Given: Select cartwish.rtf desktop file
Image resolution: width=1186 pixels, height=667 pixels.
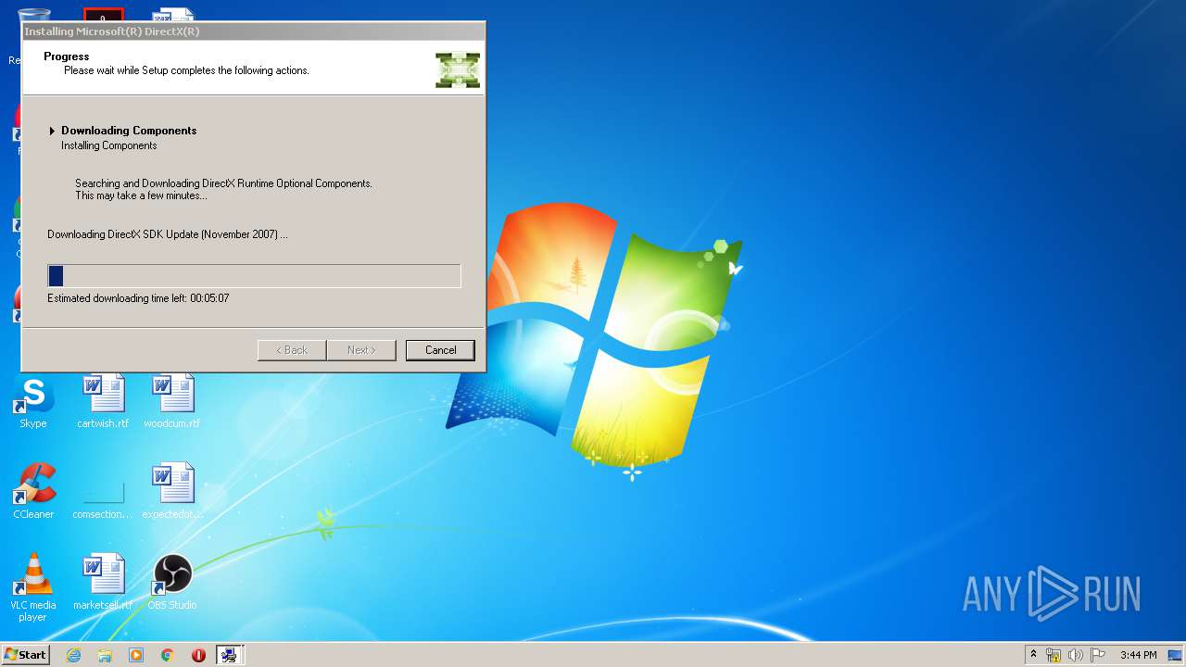Looking at the screenshot, I should pyautogui.click(x=103, y=403).
